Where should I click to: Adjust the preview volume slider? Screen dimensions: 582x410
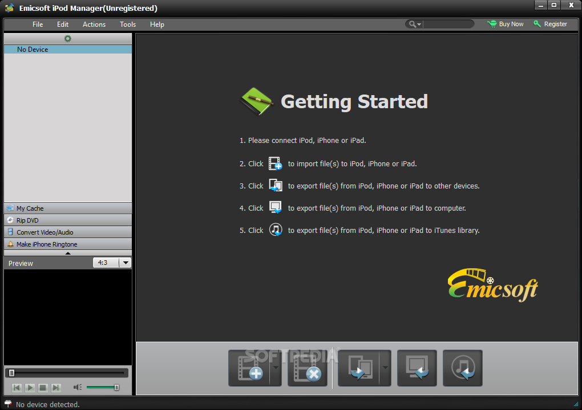pos(103,388)
